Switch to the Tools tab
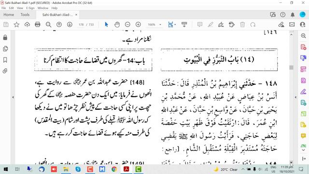 (x=25, y=14)
